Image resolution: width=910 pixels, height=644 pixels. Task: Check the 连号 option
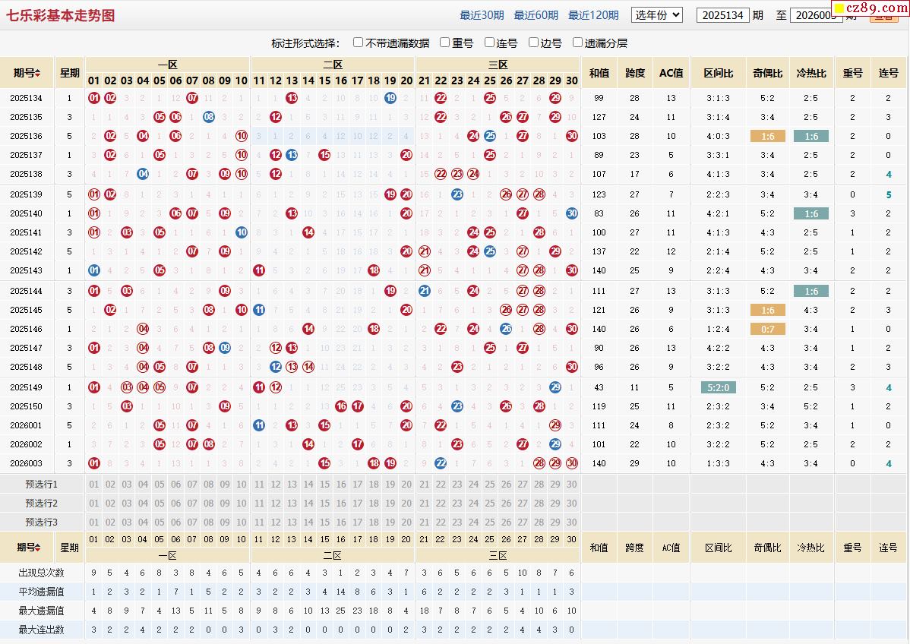point(489,43)
